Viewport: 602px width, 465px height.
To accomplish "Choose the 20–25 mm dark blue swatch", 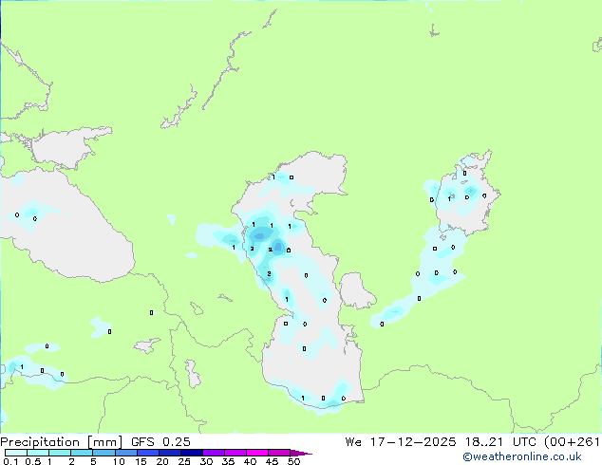I will [170, 453].
